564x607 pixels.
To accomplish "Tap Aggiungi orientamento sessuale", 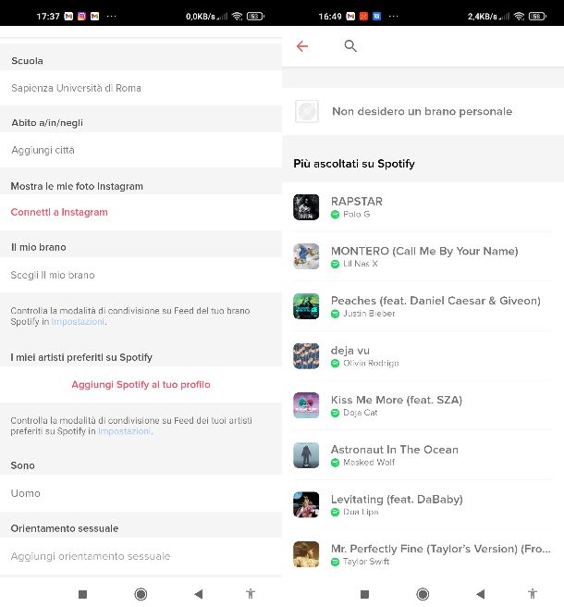I will (141, 556).
